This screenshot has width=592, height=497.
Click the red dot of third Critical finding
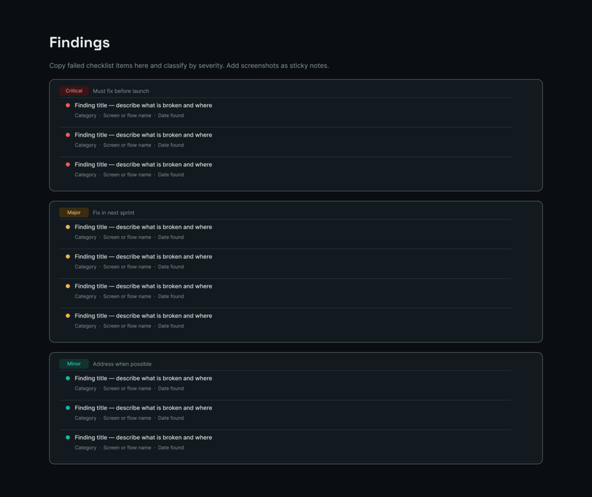68,164
